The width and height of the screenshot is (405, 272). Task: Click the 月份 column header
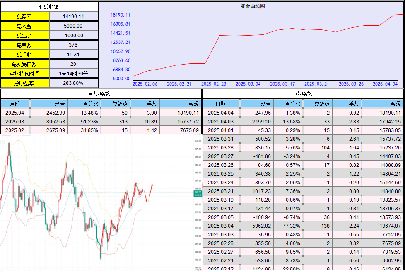(15, 104)
